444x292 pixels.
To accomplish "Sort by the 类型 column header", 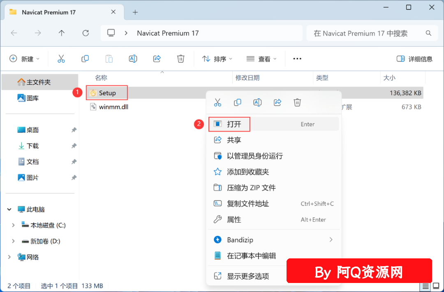I will (x=322, y=78).
